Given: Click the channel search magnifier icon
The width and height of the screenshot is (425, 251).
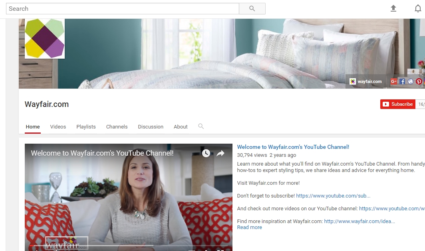Looking at the screenshot, I should 201,126.
